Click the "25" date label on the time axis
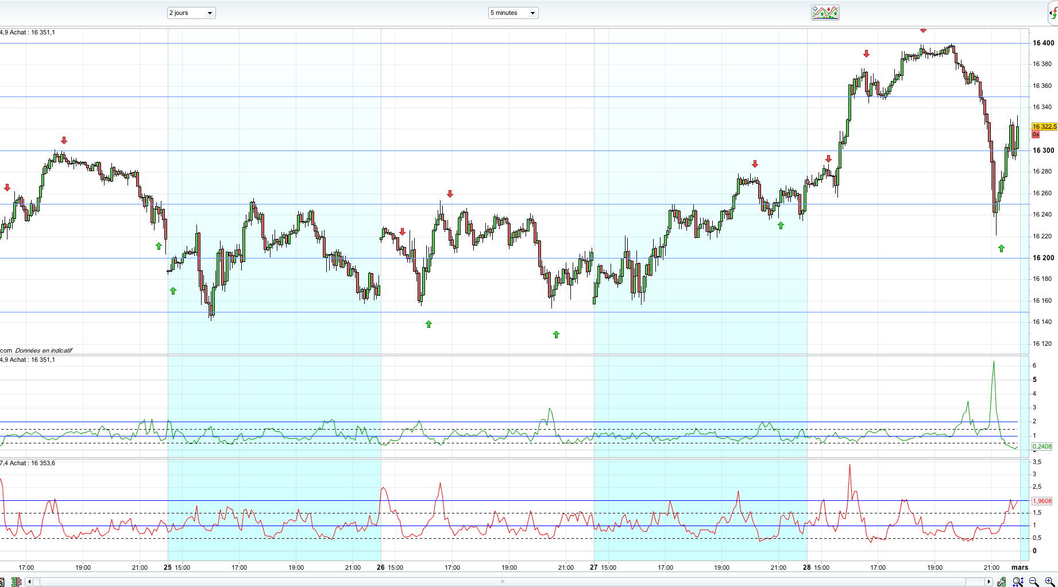This screenshot has width=1058, height=587. [168, 567]
